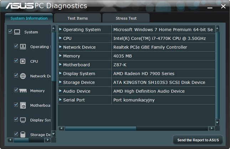Click details table scroll up arrow
Screen dimensions: 230x149
[x=217, y=29]
